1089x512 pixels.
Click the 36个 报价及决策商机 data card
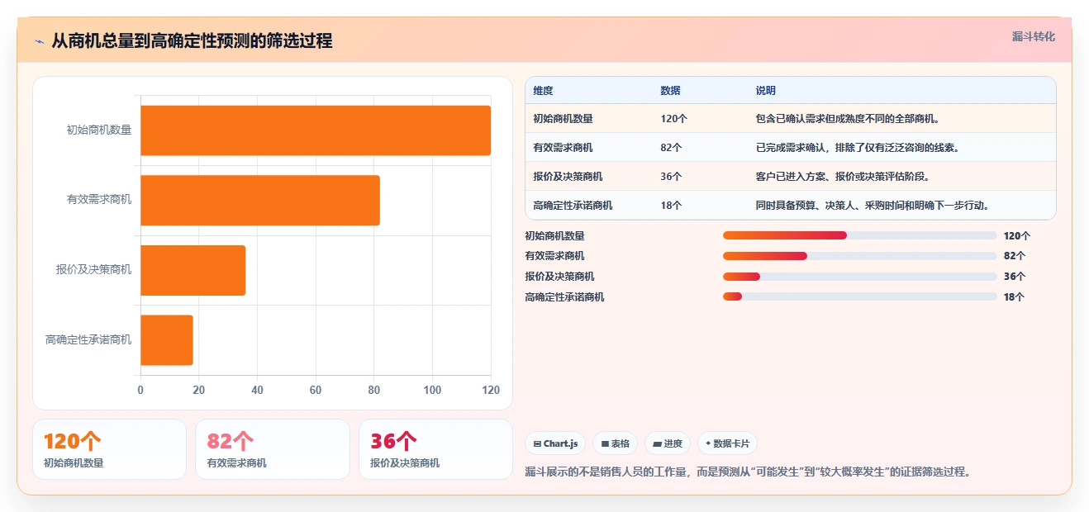click(x=435, y=449)
